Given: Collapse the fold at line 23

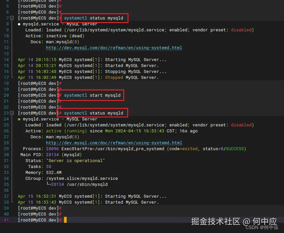Looking at the screenshot, I should coord(12,113).
